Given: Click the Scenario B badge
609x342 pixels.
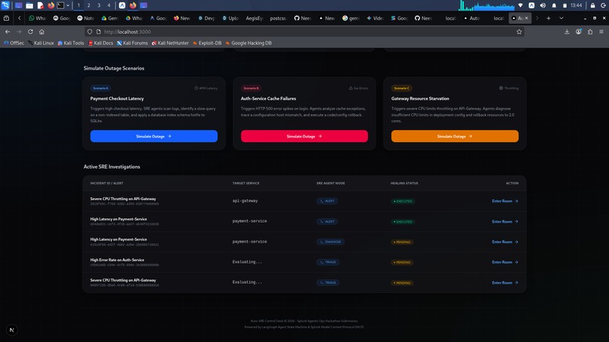Looking at the screenshot, I should 251,88.
